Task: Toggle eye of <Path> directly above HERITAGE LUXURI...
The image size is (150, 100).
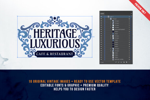Action: 101,57
